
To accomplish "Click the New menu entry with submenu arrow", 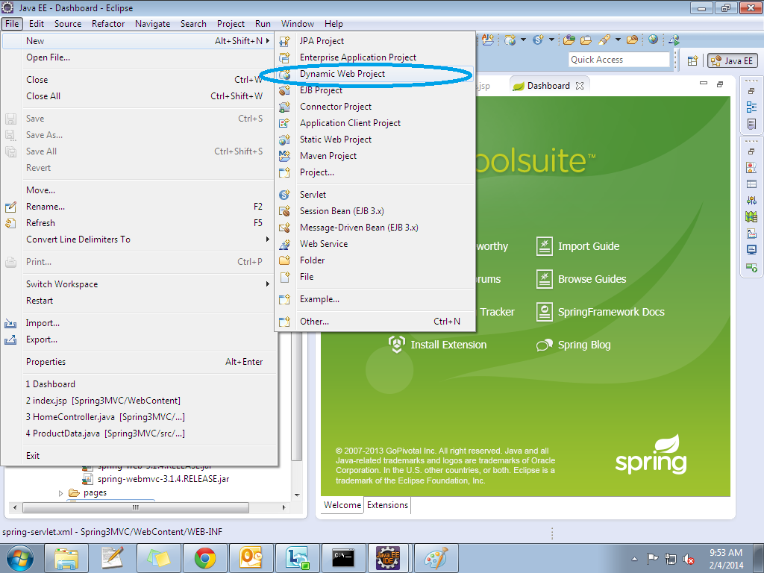I will click(137, 42).
